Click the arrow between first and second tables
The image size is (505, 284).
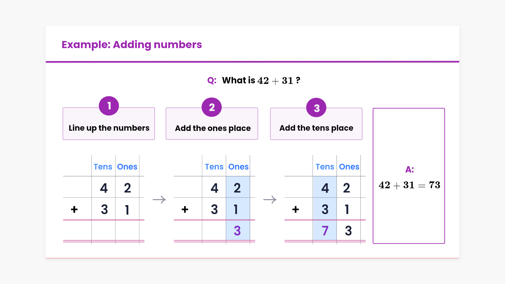[159, 200]
